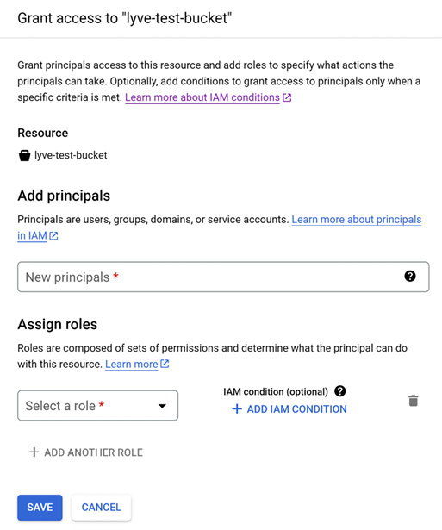
Task: Follow the 'in IAM' link text
Action: 32,235
